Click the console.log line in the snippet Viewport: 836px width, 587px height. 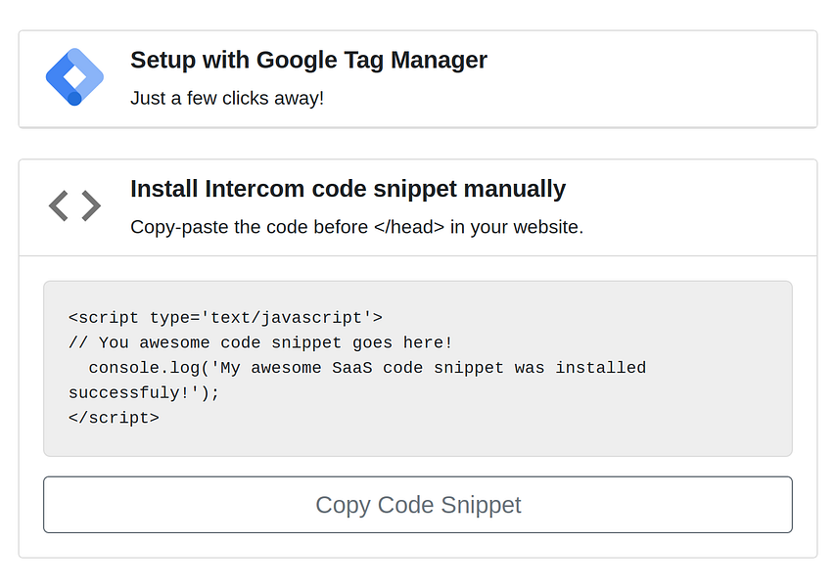click(x=367, y=368)
